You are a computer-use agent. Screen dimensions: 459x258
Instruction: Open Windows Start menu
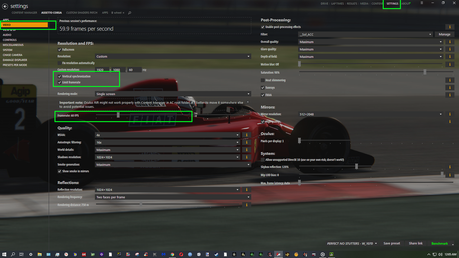point(4,254)
